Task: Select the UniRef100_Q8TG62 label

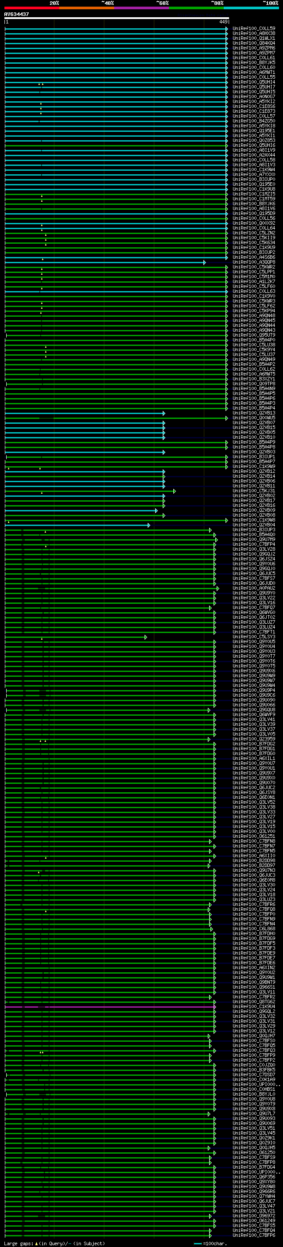Action: [254, 1001]
